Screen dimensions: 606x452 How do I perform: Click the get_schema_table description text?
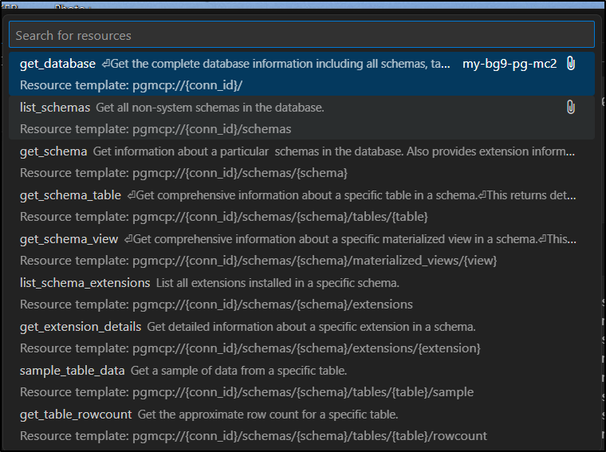[x=351, y=195]
